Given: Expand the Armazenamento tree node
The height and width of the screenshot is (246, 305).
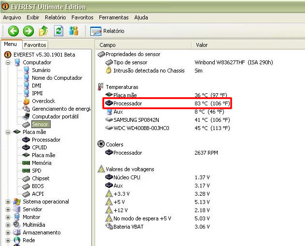Looking at the screenshot, I should [x=8, y=233].
